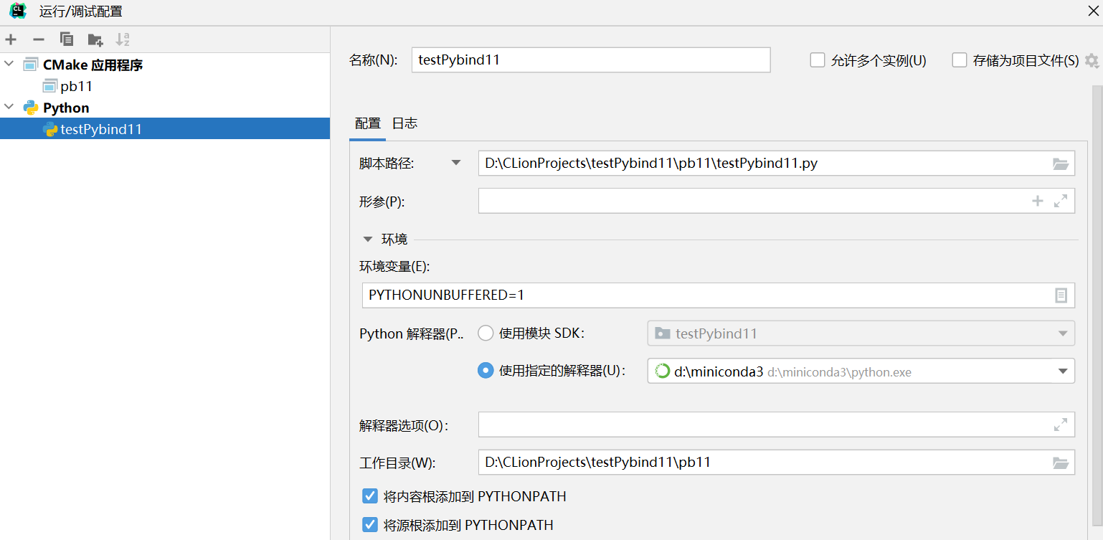The height and width of the screenshot is (540, 1103).
Task: Click the CLion logo in title bar
Action: click(18, 11)
